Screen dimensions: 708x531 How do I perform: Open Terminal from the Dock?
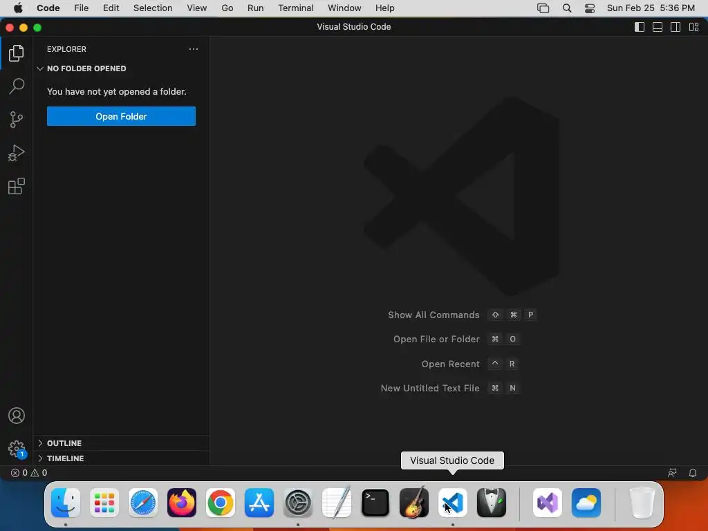pyautogui.click(x=375, y=503)
